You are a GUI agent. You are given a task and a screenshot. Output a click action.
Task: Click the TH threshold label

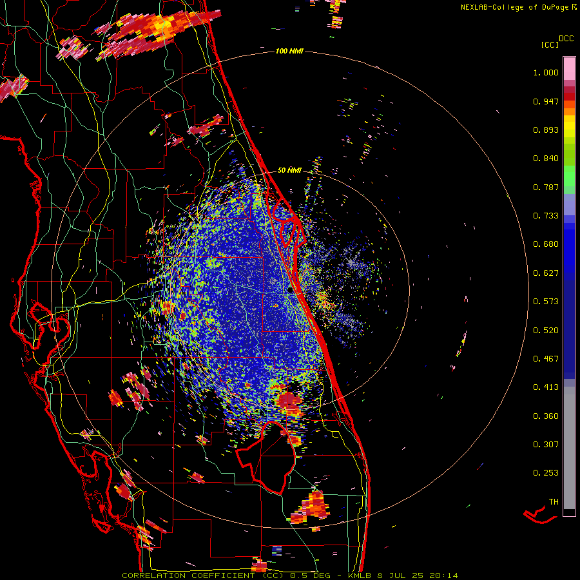(x=554, y=502)
